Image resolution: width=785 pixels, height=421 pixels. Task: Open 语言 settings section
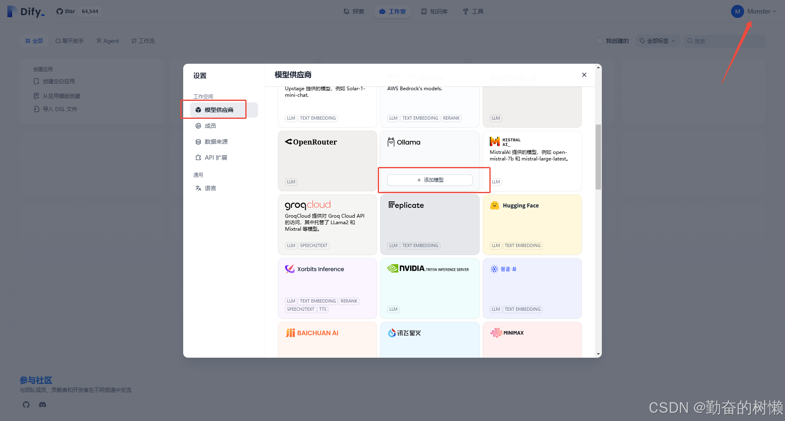coord(224,188)
